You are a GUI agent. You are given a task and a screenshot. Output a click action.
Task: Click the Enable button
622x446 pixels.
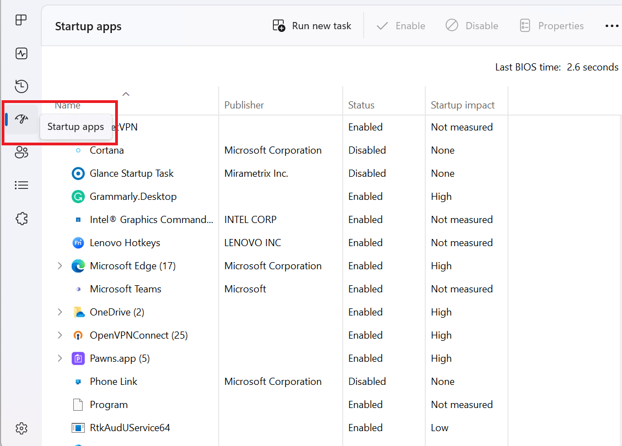coord(401,26)
